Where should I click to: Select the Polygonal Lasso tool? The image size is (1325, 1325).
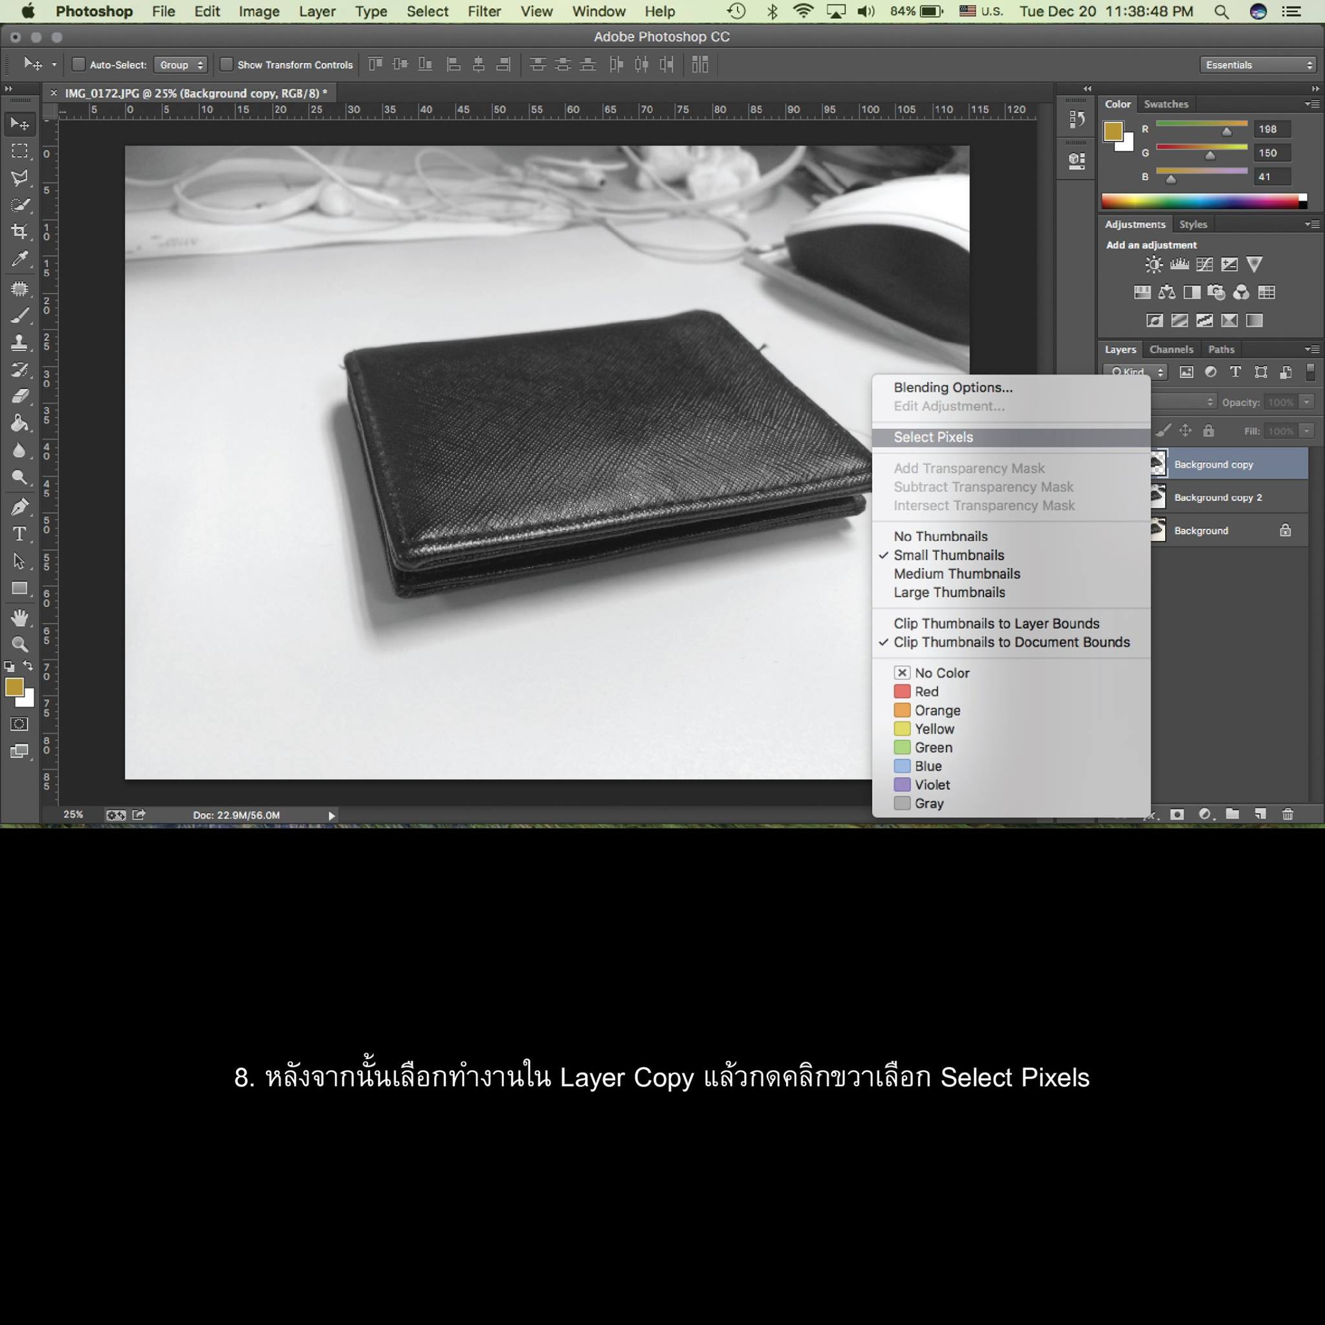[x=20, y=178]
